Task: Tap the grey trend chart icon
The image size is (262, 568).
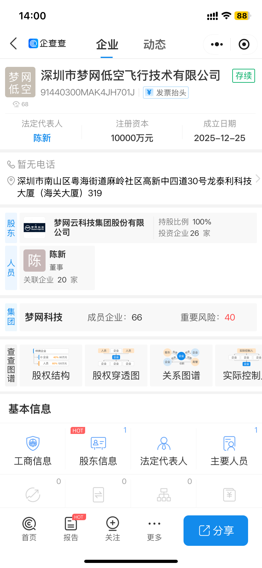Action: 33,494
